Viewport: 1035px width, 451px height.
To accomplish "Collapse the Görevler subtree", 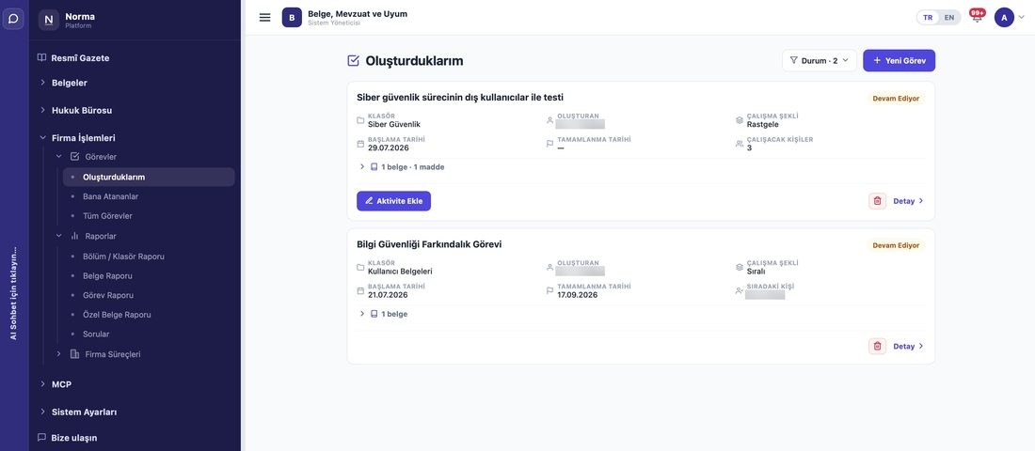I will coord(58,156).
